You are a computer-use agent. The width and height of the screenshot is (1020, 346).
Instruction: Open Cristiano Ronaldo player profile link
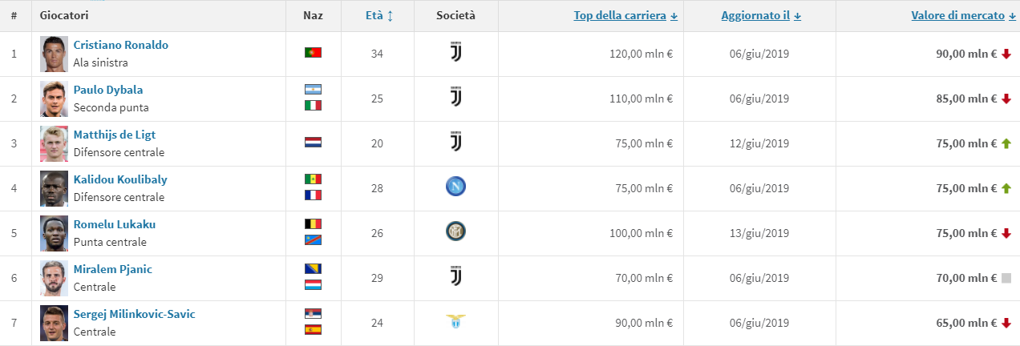tap(120, 45)
